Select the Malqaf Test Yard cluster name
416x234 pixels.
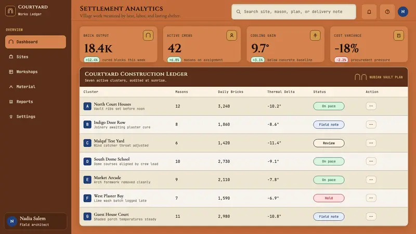click(x=109, y=141)
